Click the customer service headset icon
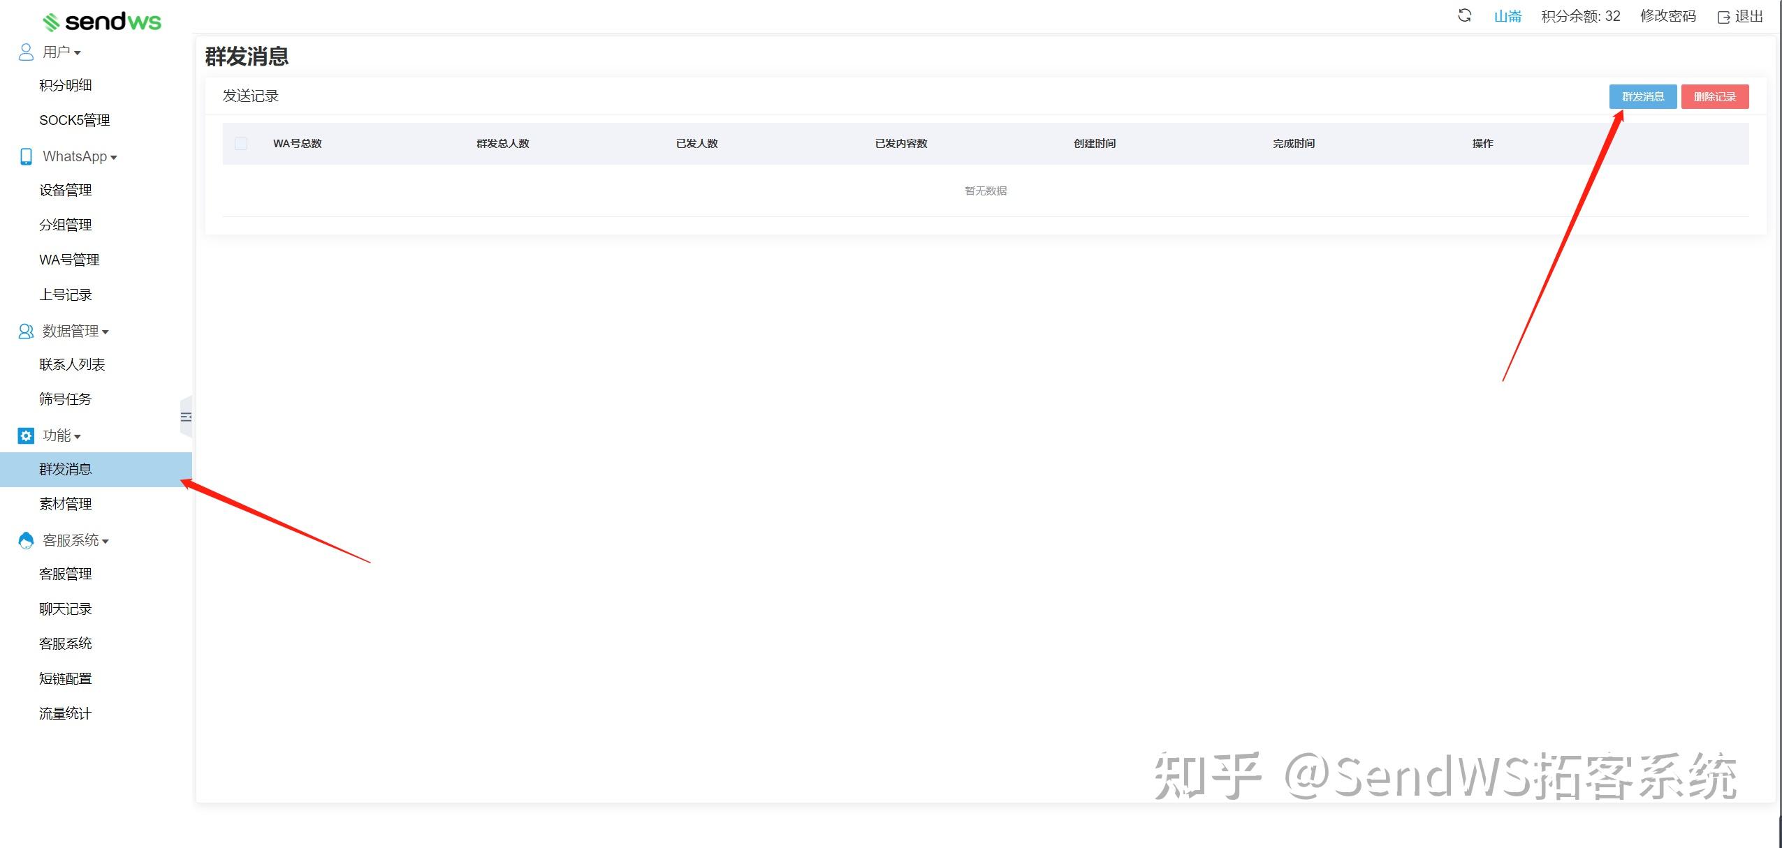1782x848 pixels. (26, 540)
